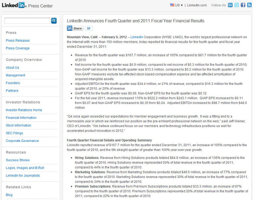
Task: Open SEC Filings link
Action: 14,133
